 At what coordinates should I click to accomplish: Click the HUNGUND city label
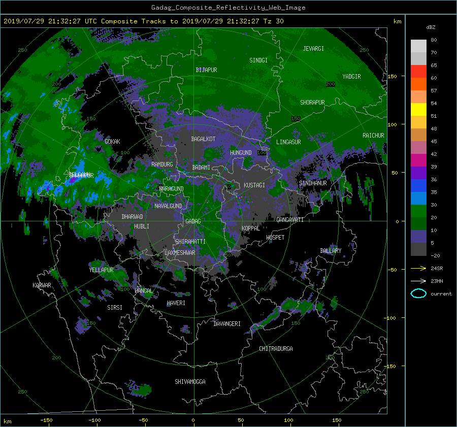click(x=241, y=153)
